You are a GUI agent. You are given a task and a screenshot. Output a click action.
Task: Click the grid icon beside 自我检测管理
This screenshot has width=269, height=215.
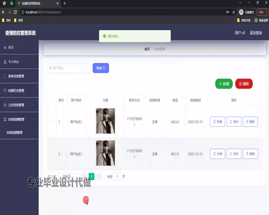click(5, 119)
